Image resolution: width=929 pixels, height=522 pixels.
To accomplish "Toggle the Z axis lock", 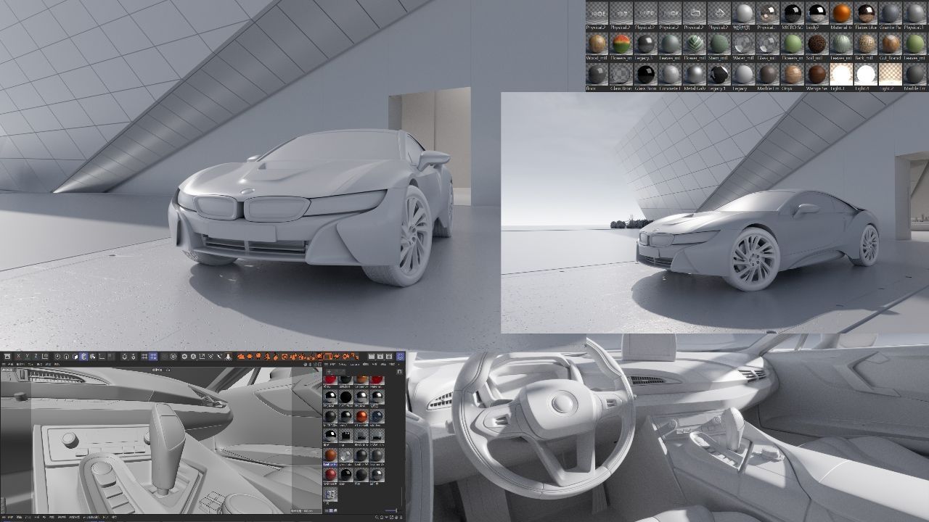I will point(36,357).
